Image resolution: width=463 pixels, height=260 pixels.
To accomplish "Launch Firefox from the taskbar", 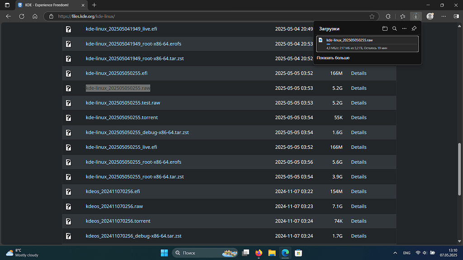I will pyautogui.click(x=258, y=253).
